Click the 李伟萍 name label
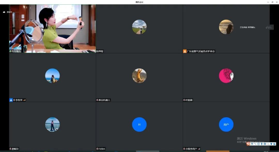The height and width of the screenshot is (152, 279). coord(19,100)
